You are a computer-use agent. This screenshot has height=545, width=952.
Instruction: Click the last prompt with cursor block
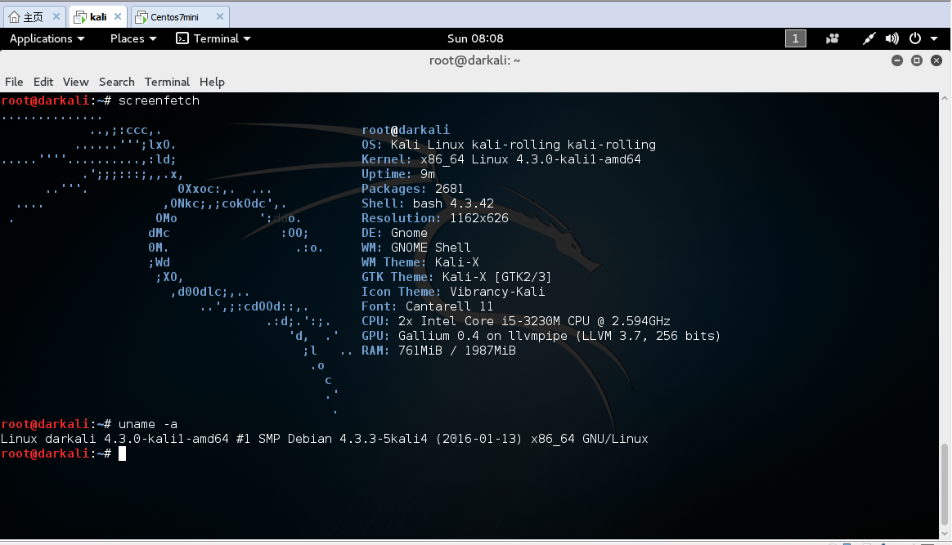click(63, 453)
